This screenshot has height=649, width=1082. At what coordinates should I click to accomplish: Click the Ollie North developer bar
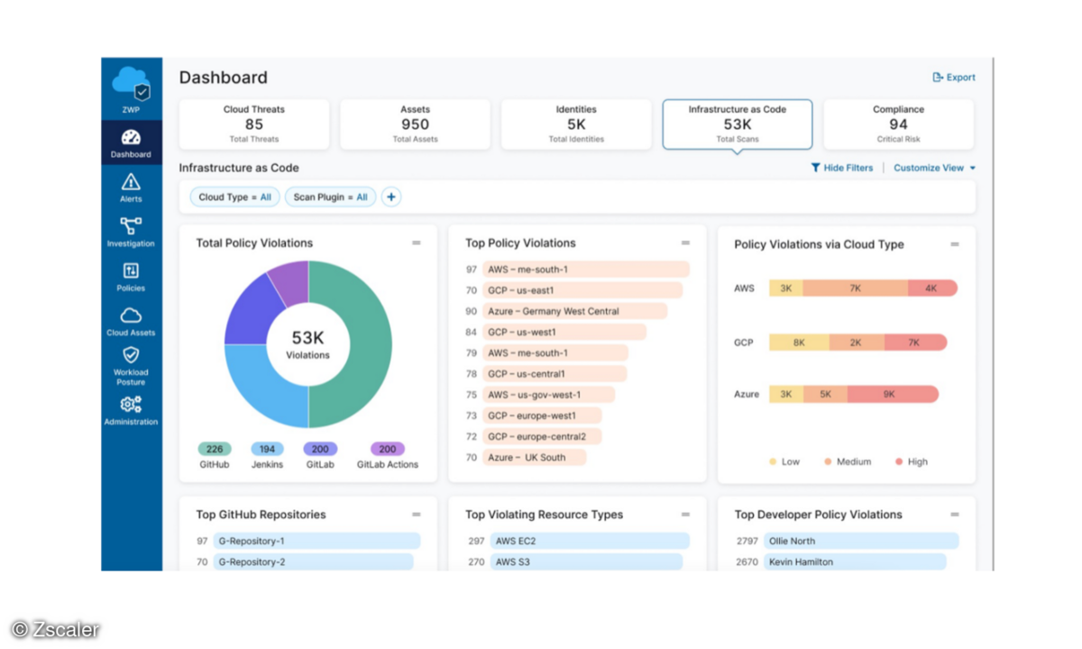(861, 541)
